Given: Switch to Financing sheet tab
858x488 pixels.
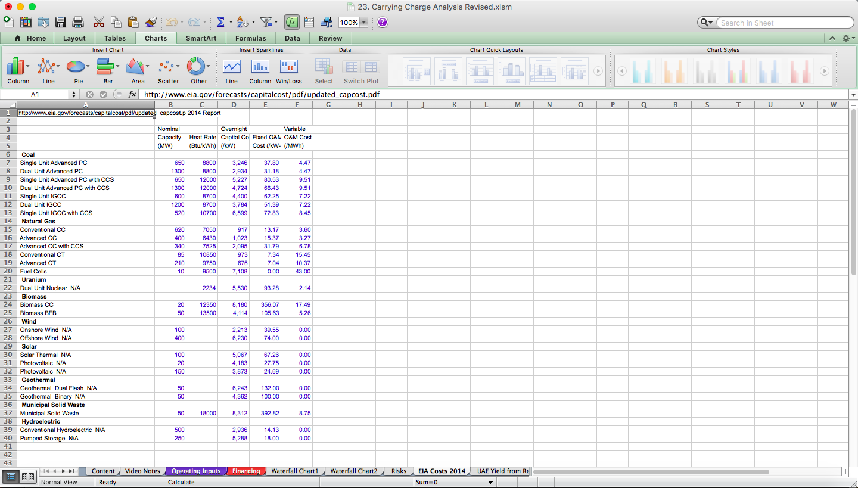Looking at the screenshot, I should (246, 471).
